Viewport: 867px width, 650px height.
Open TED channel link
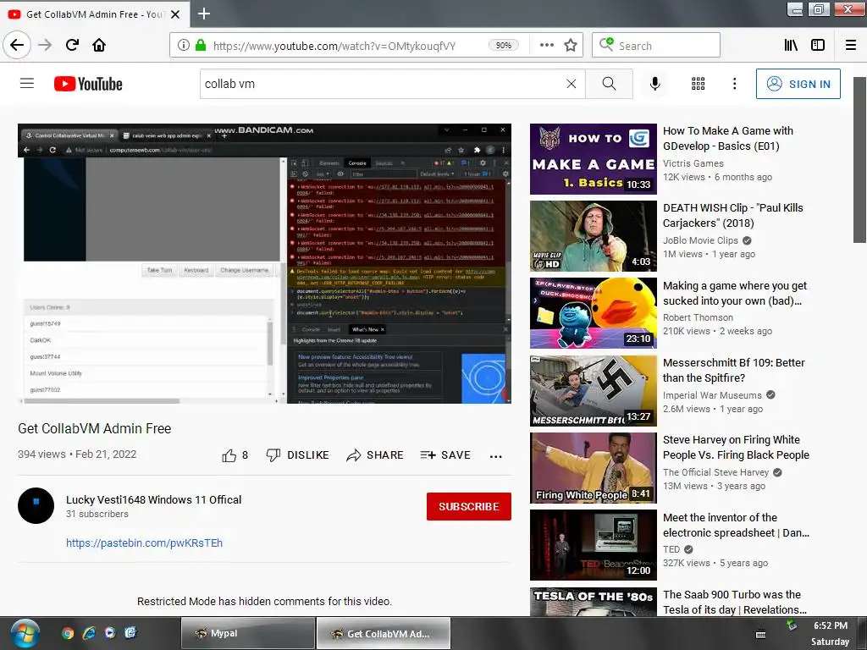tap(671, 549)
